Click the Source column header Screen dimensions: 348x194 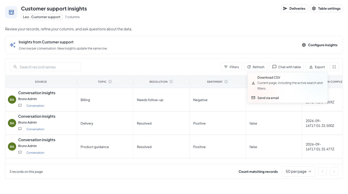(41, 82)
